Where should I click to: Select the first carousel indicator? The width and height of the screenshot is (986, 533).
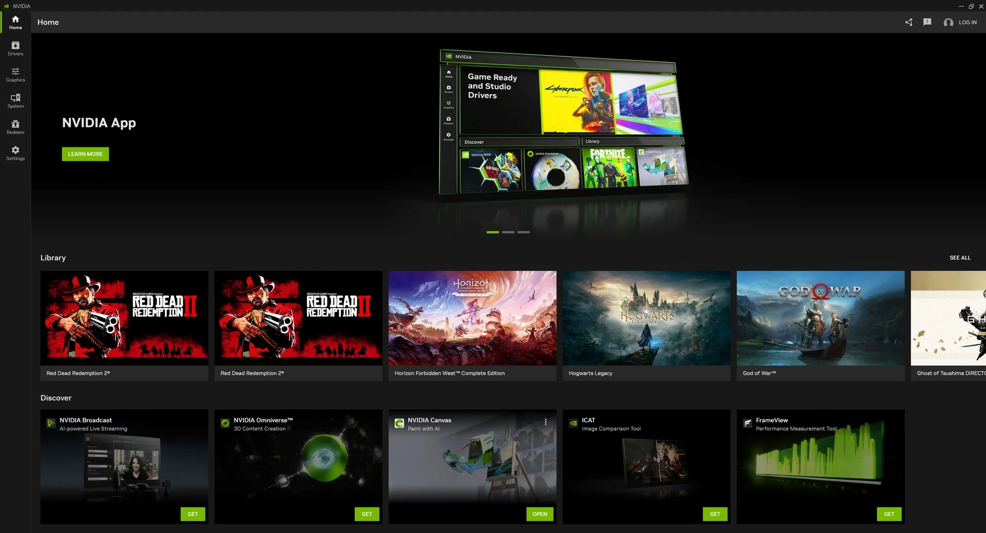[492, 232]
